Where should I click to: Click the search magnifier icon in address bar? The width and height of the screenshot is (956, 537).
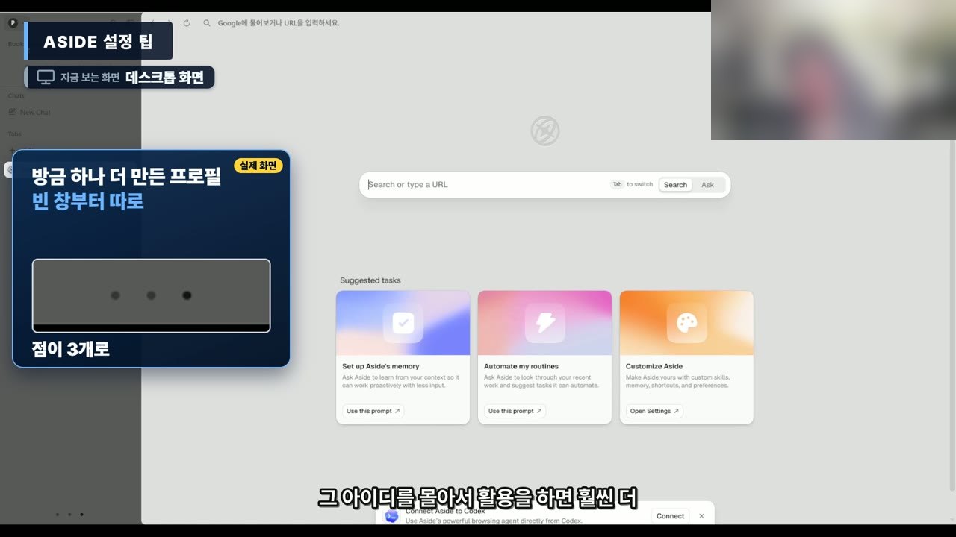(x=207, y=23)
